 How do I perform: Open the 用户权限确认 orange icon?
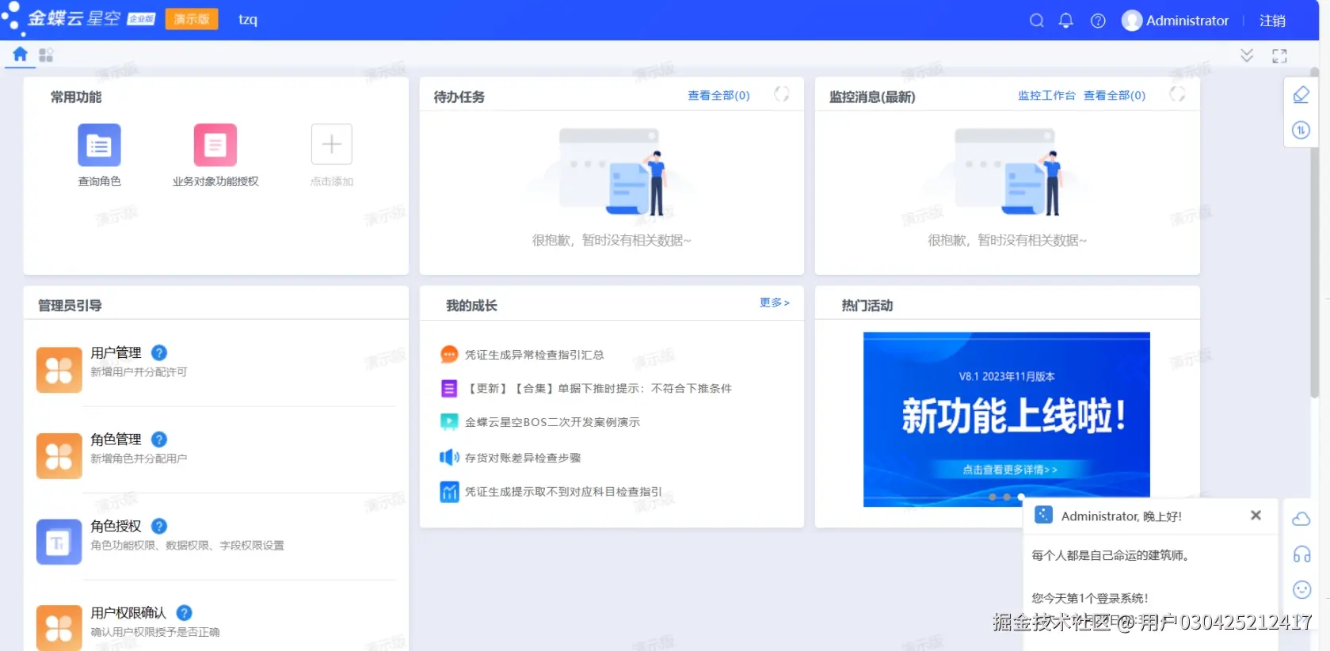point(59,628)
